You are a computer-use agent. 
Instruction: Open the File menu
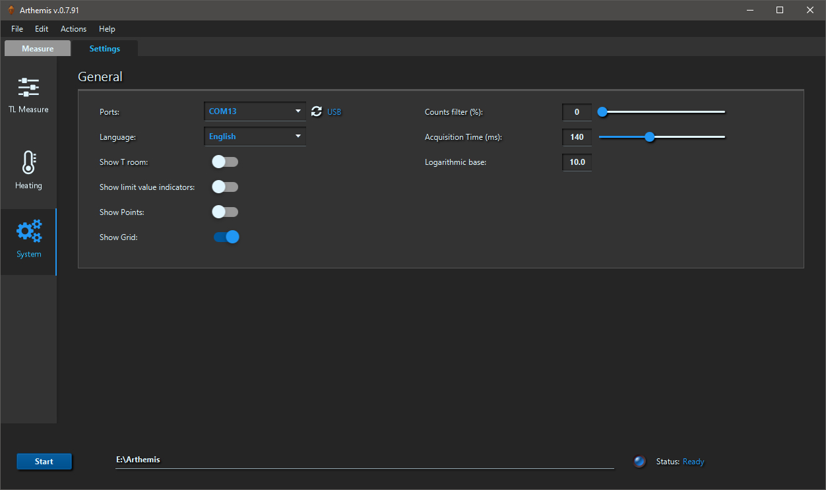pyautogui.click(x=17, y=29)
